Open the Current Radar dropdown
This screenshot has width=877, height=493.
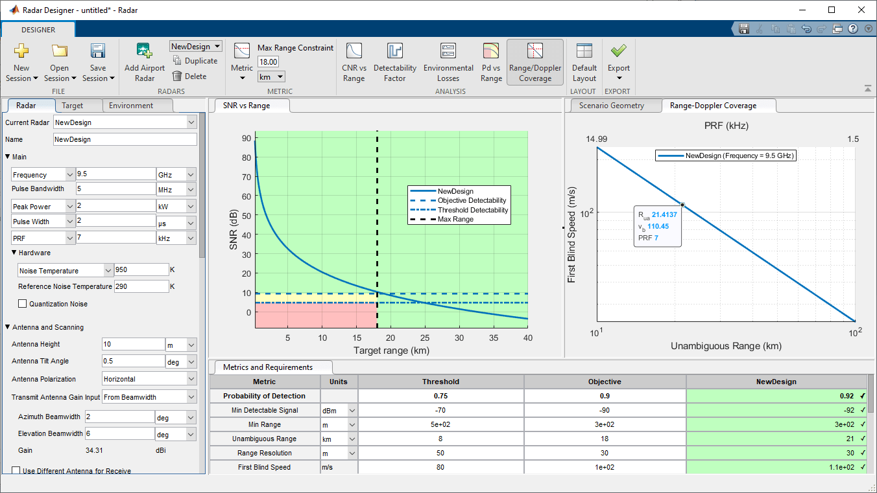(x=190, y=122)
